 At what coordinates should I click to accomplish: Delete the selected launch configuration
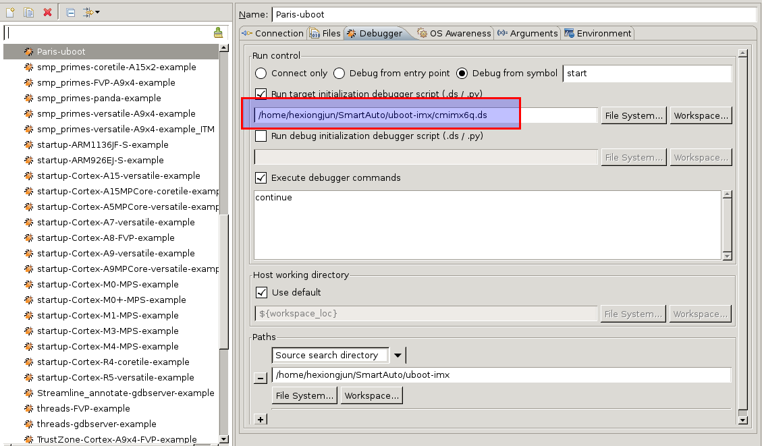[47, 12]
